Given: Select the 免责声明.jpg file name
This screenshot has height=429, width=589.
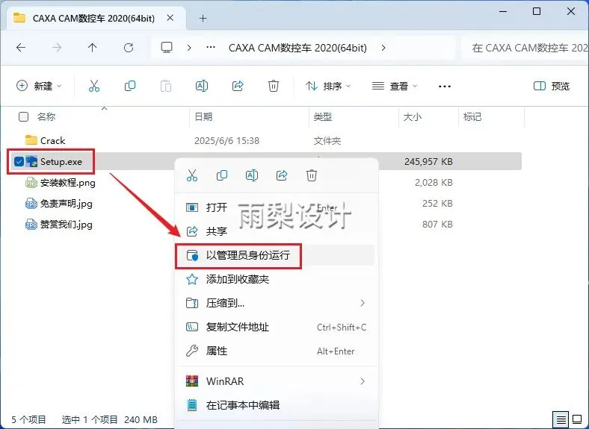Looking at the screenshot, I should (66, 204).
